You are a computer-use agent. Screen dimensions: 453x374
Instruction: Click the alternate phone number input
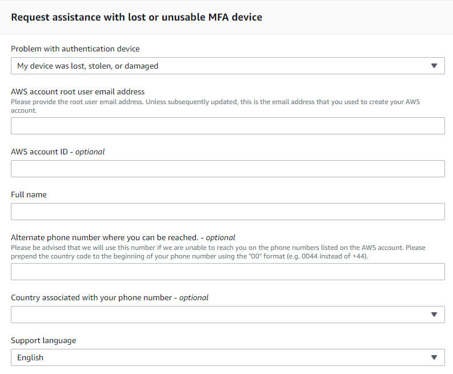(227, 272)
